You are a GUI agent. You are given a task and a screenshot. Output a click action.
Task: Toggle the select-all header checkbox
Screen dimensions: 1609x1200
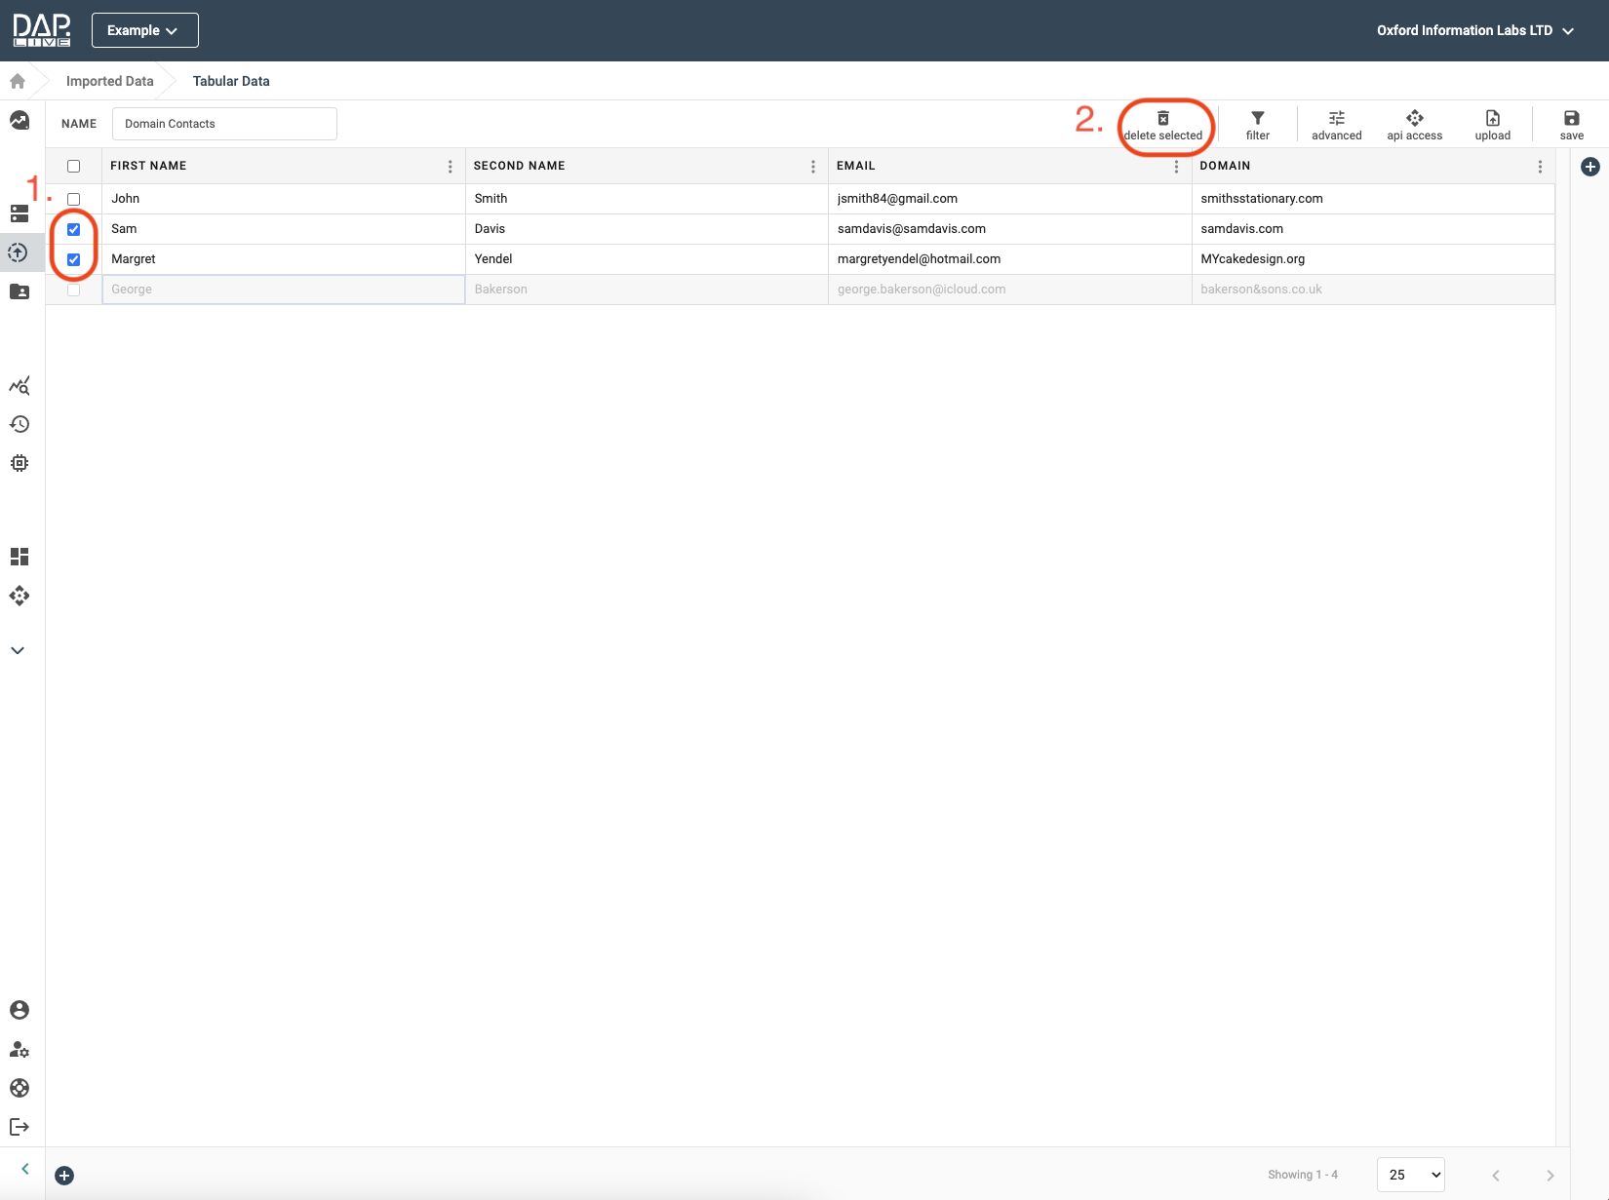point(73,166)
